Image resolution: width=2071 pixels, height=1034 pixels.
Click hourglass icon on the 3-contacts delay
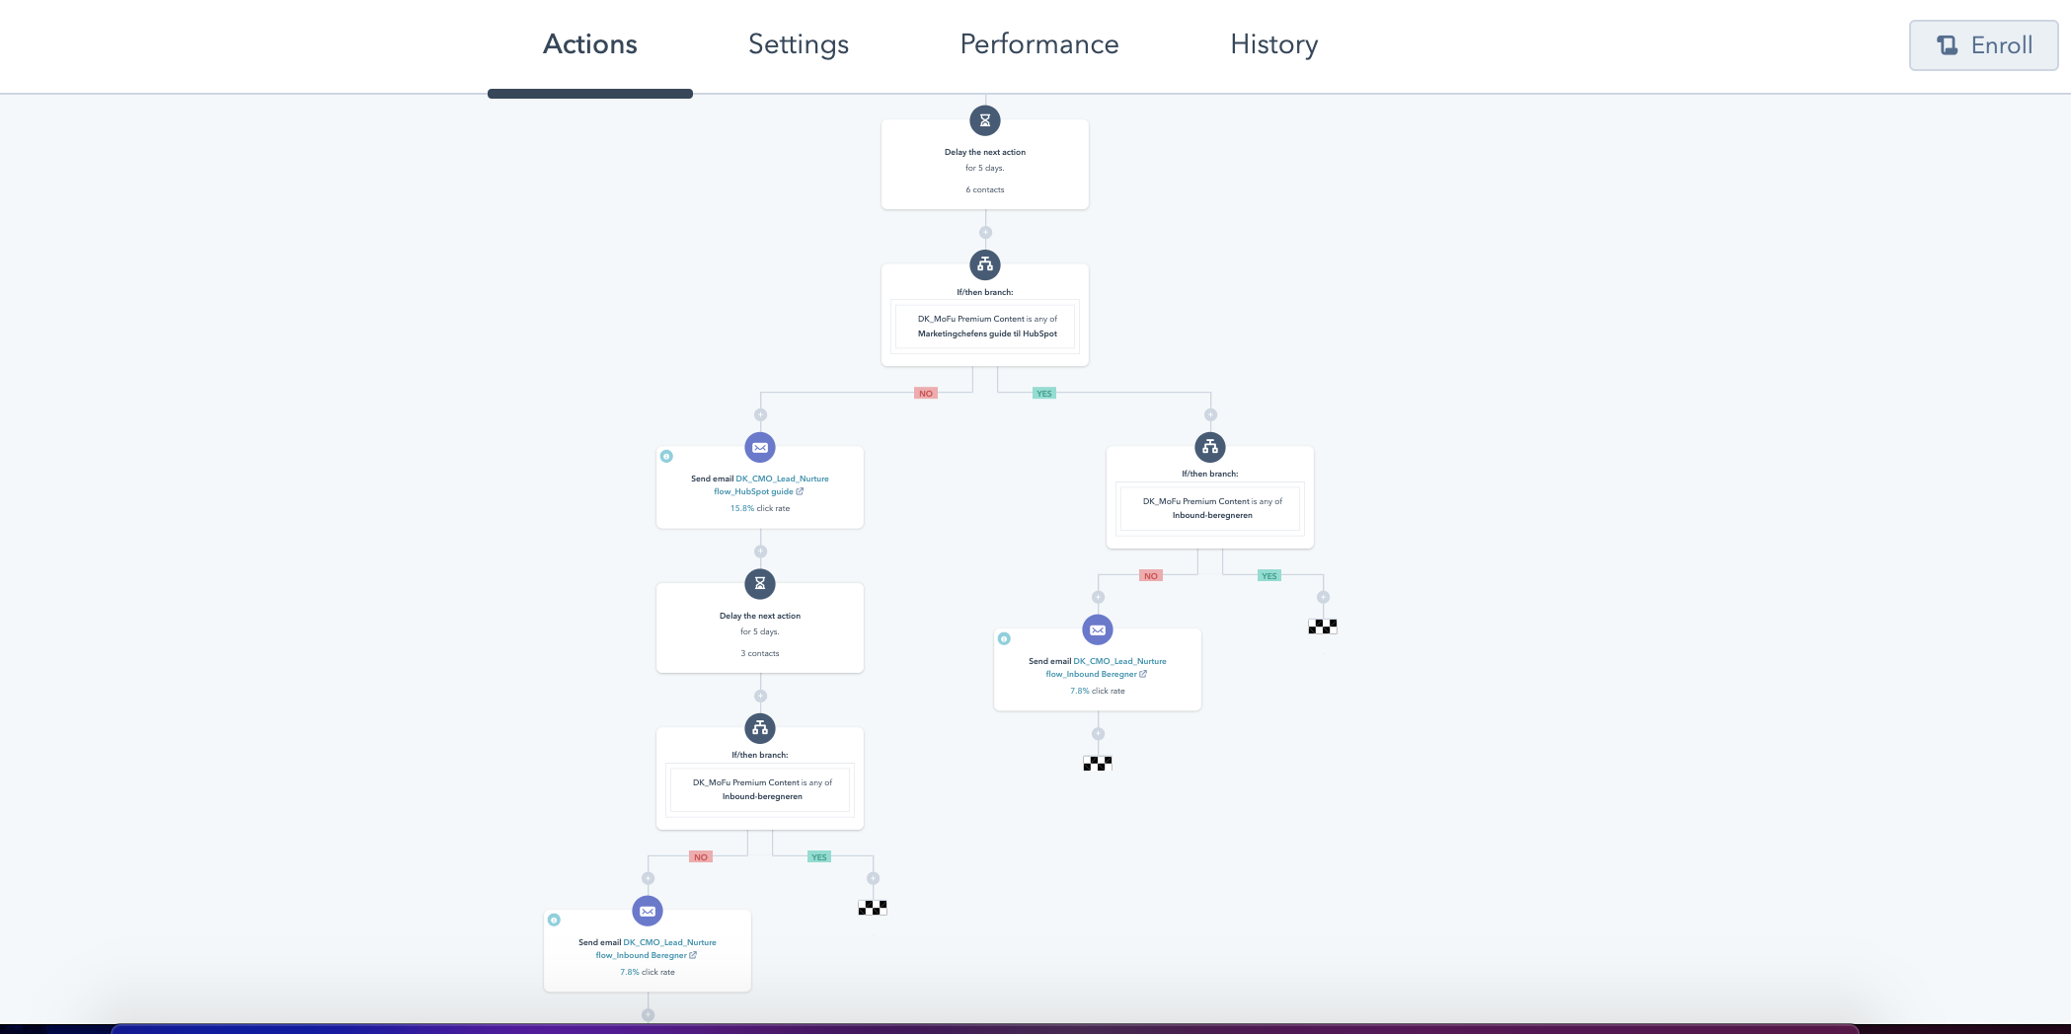pos(759,583)
